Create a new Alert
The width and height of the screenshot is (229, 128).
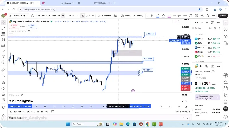tap(125, 16)
